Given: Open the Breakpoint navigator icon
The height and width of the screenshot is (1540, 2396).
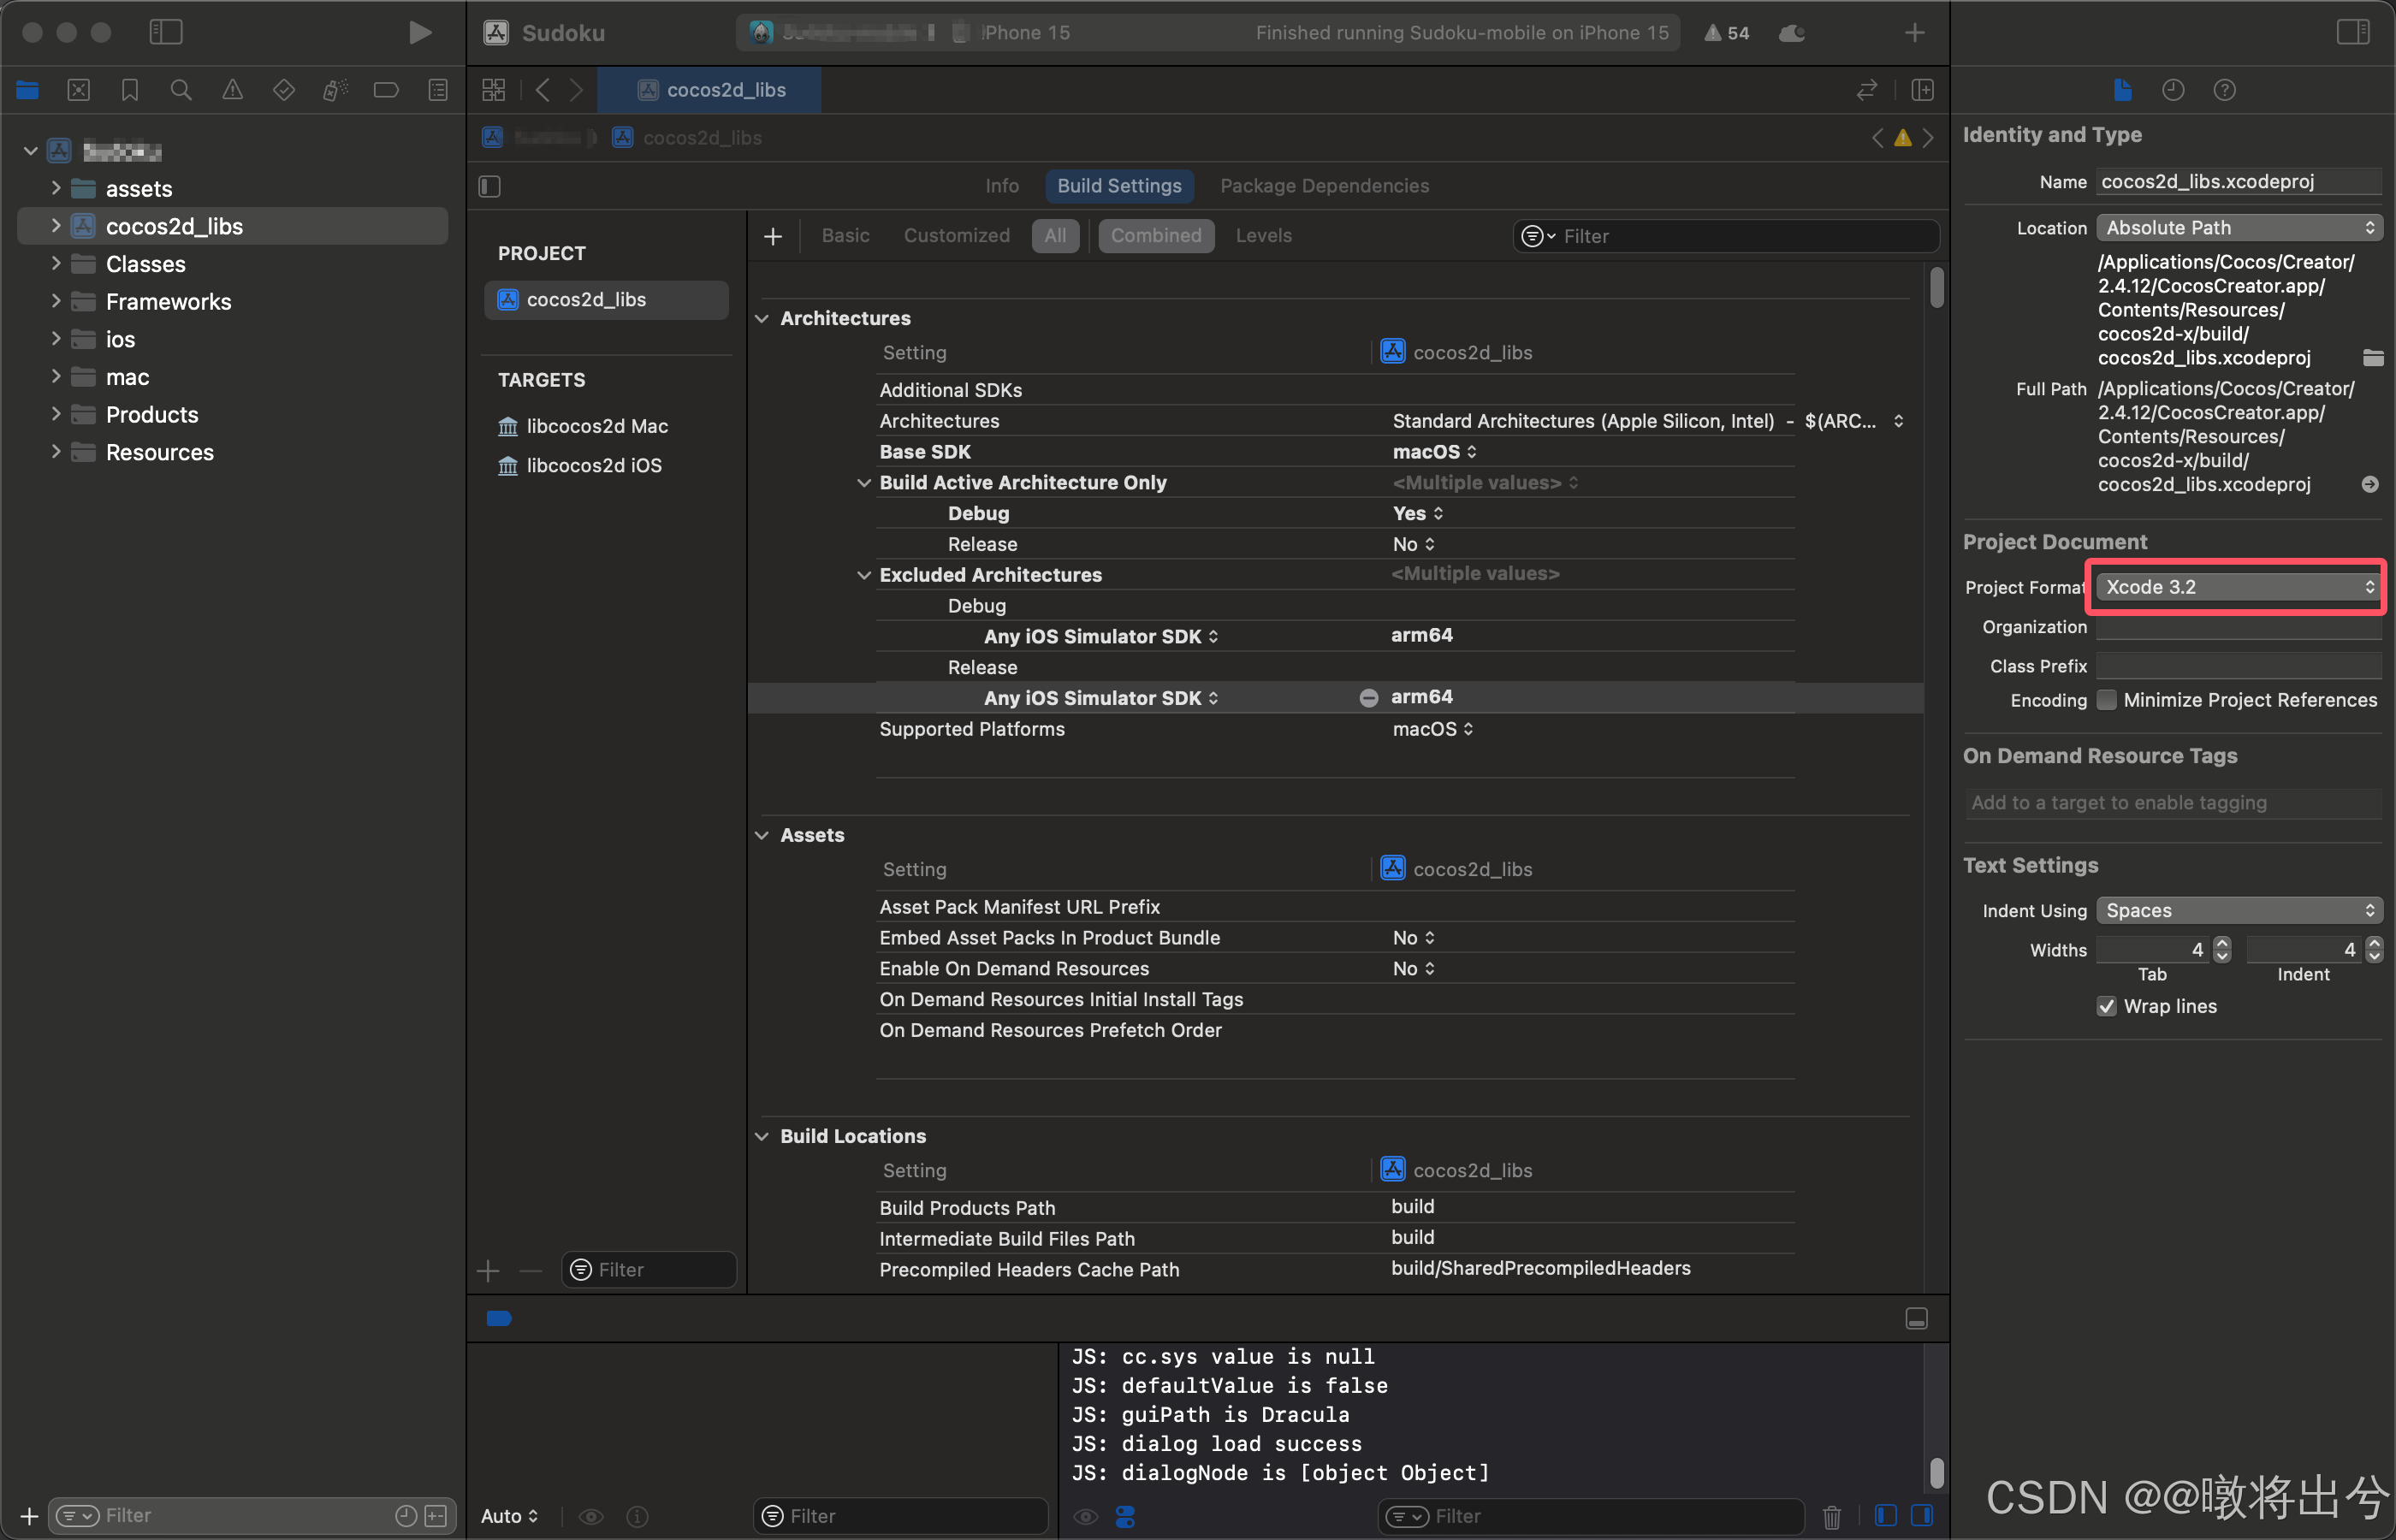Looking at the screenshot, I should [x=386, y=90].
